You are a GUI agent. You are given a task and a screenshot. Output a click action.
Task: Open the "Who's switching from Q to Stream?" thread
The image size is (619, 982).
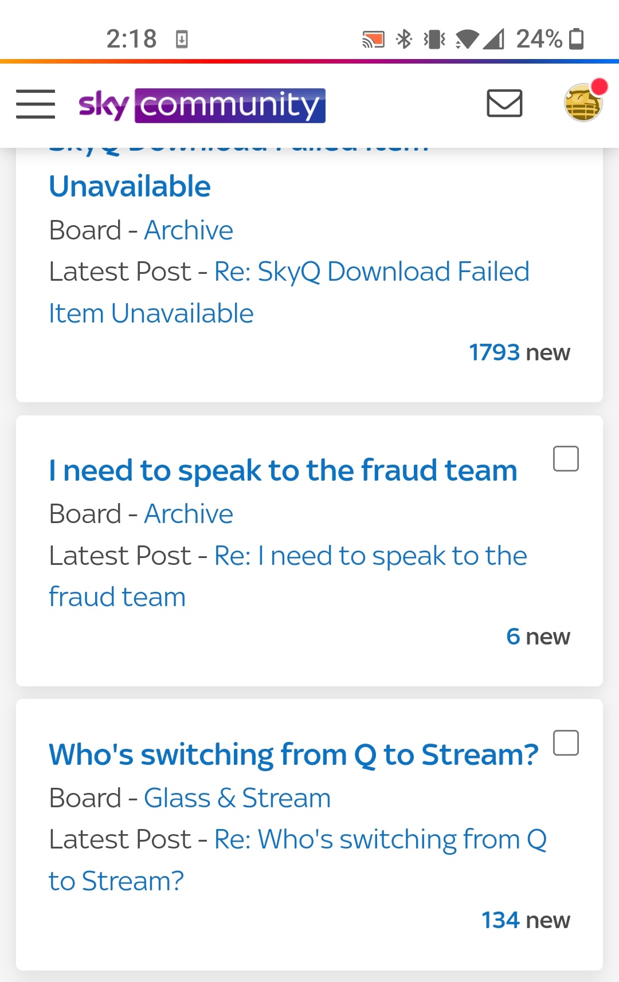(292, 754)
